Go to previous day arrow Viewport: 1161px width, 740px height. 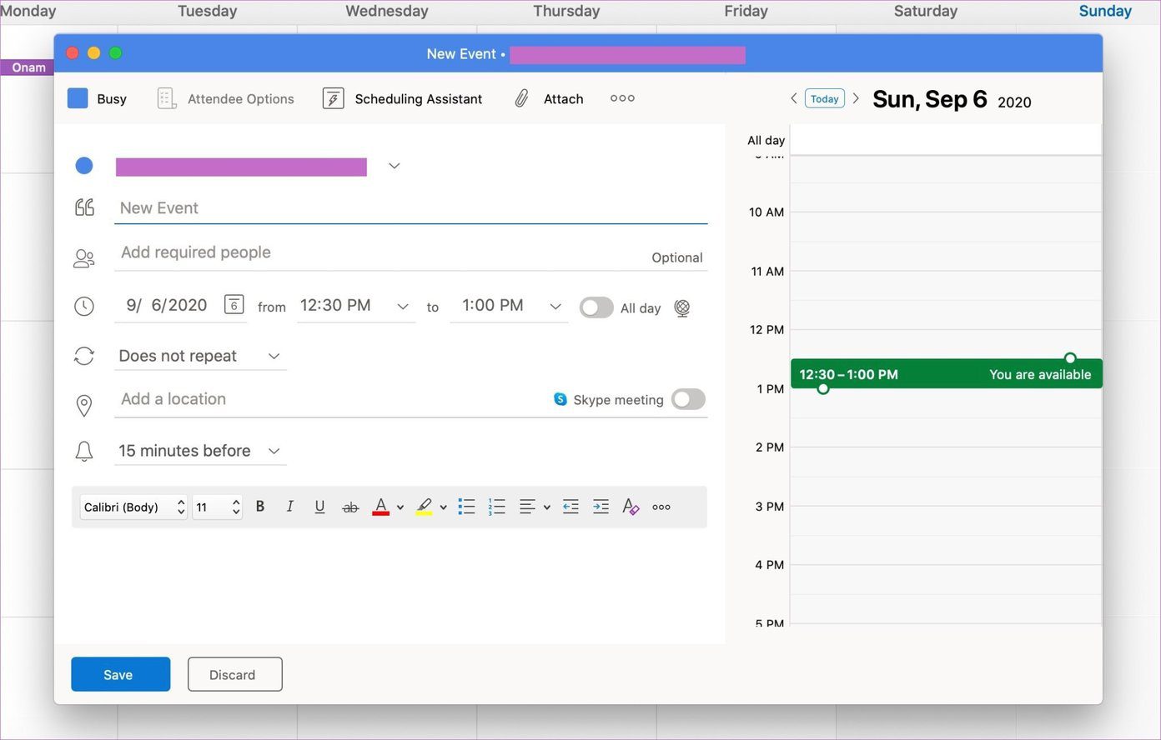tap(794, 98)
